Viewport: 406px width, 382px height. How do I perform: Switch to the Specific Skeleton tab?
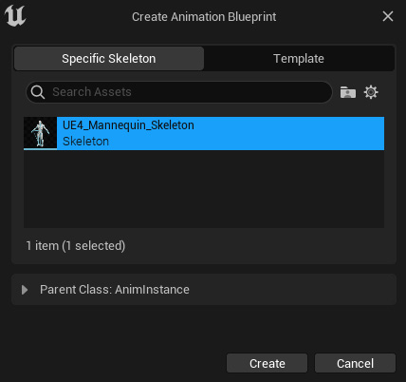coord(109,59)
